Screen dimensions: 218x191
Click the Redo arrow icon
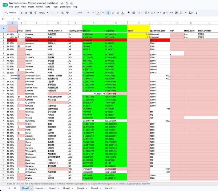coord(26,13)
